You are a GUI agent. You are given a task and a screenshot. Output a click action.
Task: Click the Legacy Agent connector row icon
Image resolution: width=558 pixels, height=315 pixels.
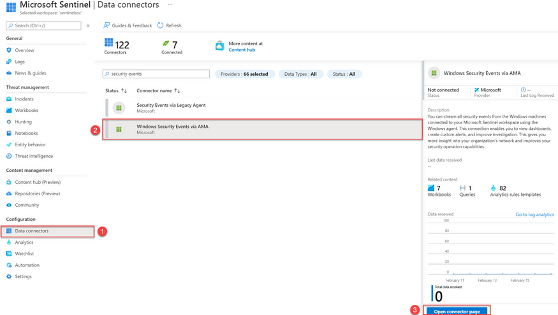[119, 108]
